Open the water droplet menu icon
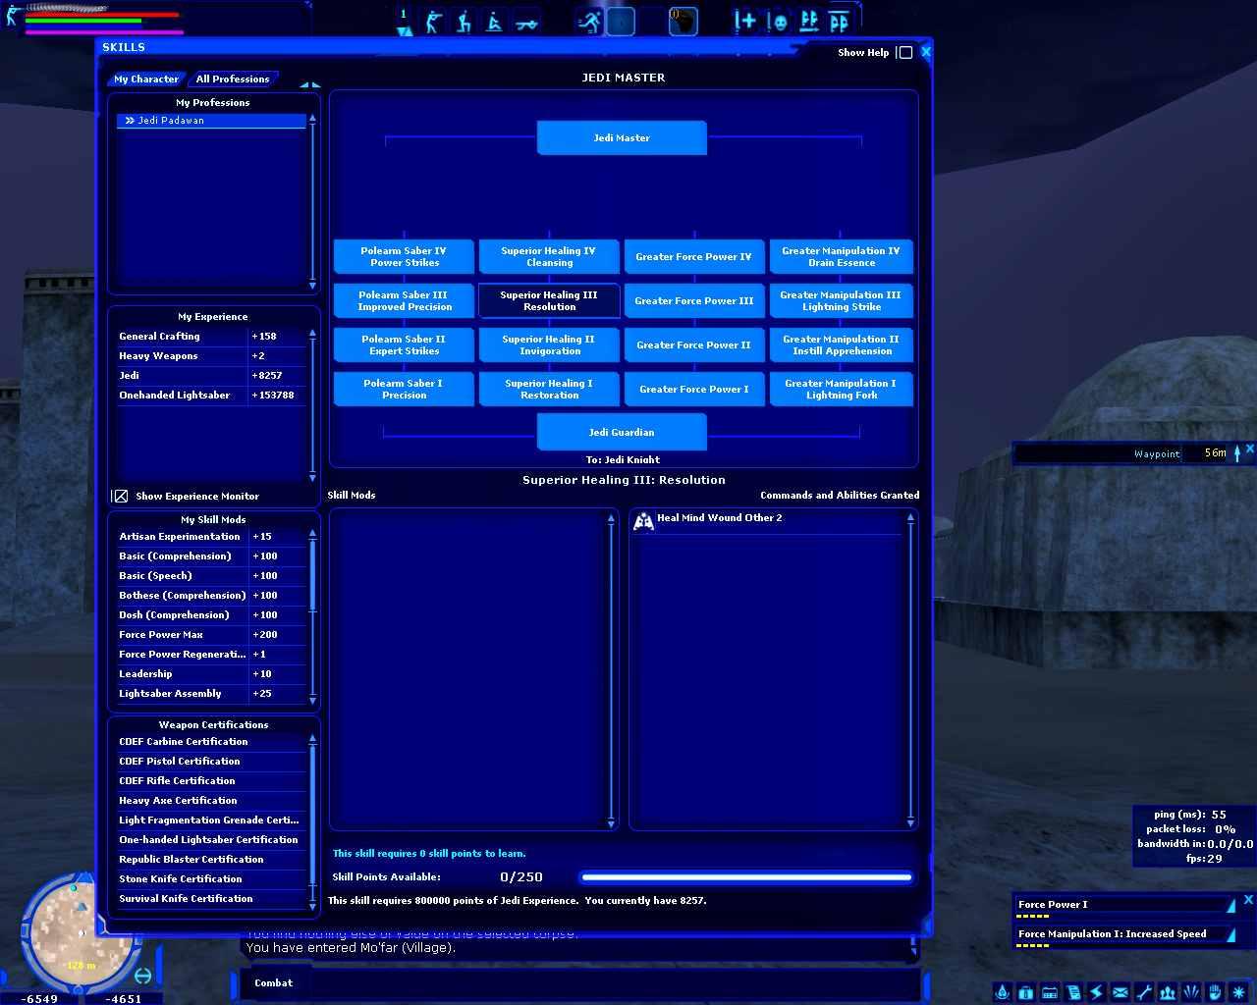 (1003, 992)
